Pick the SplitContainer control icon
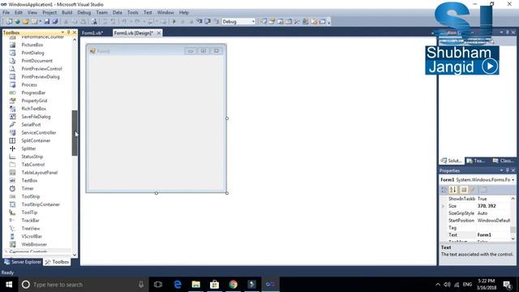 coord(13,140)
